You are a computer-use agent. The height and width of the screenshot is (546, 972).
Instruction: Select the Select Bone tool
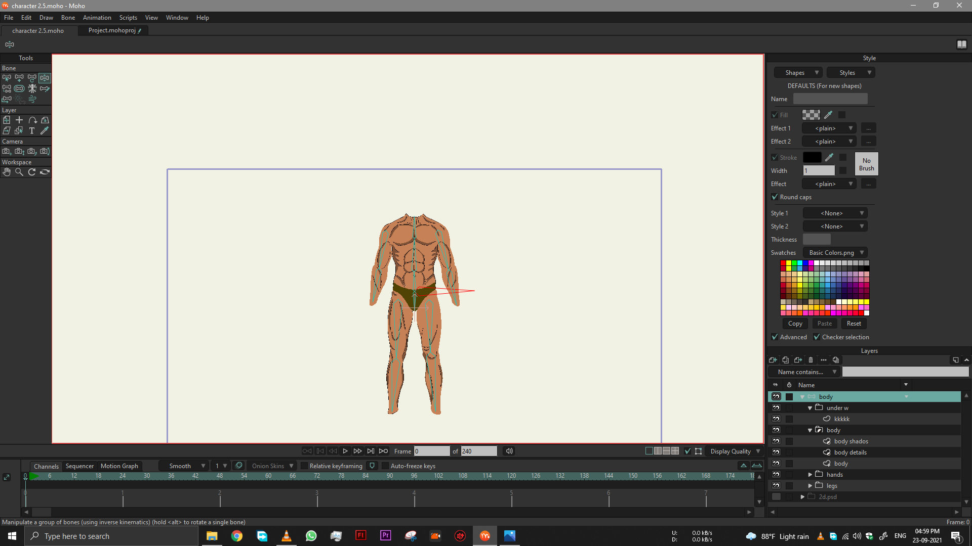point(7,78)
